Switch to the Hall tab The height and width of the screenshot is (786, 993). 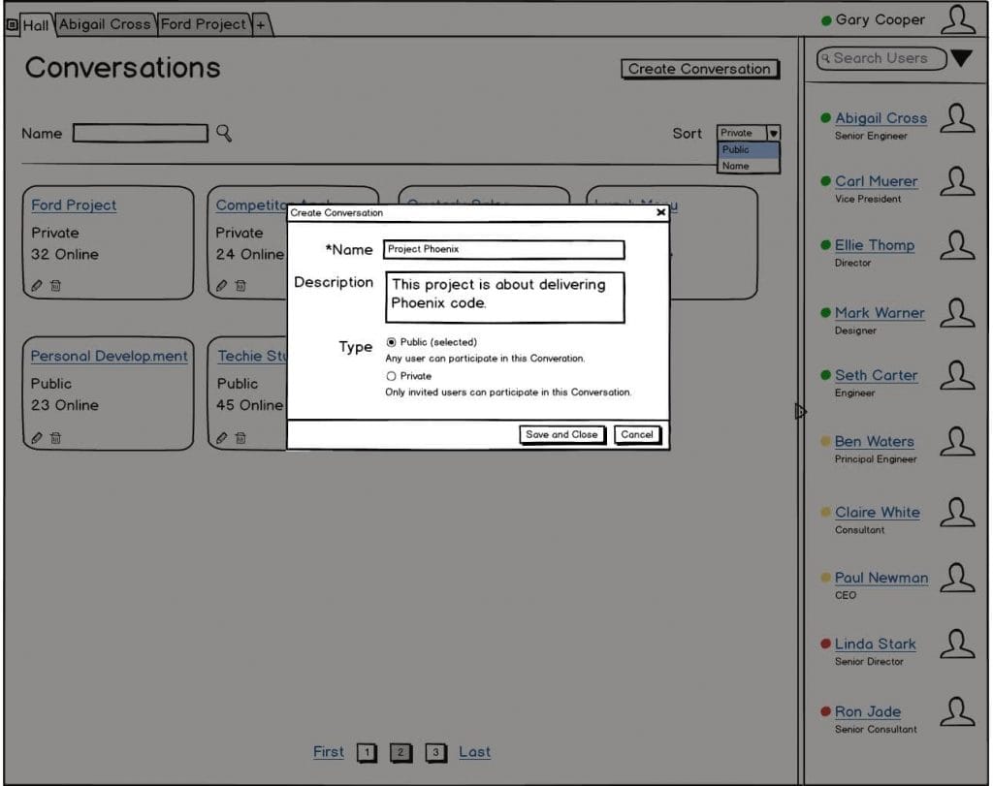[x=35, y=25]
